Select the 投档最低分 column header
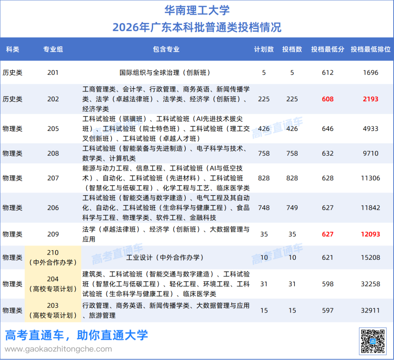This screenshot has width=394, height=360. 328,49
